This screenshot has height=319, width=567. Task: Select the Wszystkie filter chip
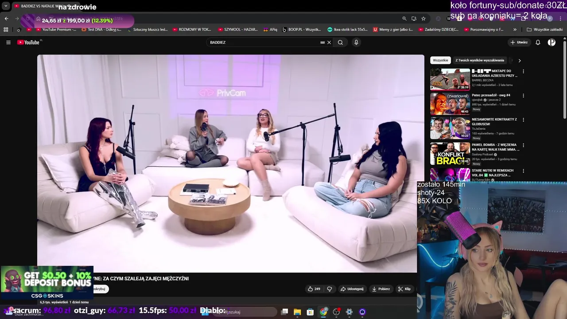[x=440, y=60]
